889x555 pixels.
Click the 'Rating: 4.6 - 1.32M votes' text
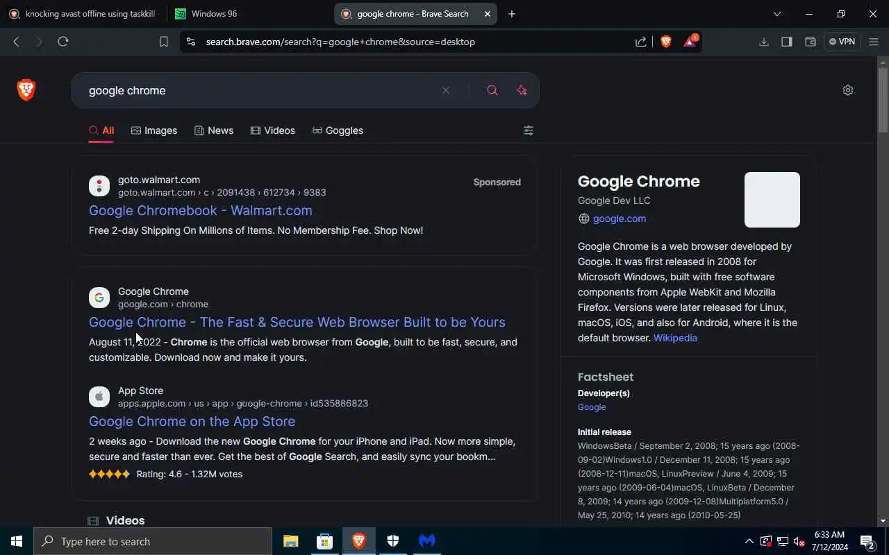pos(190,475)
